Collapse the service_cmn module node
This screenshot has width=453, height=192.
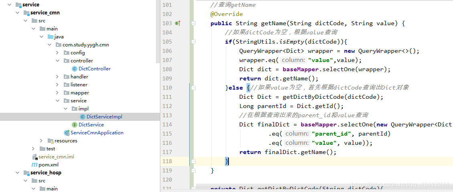[18, 13]
